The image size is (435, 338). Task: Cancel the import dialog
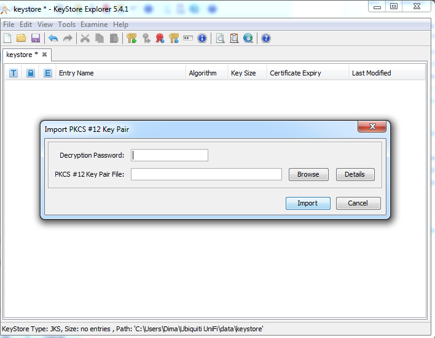[358, 203]
